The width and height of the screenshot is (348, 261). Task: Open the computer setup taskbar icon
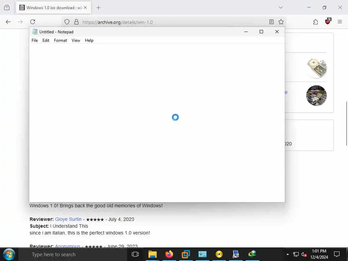tap(236, 254)
